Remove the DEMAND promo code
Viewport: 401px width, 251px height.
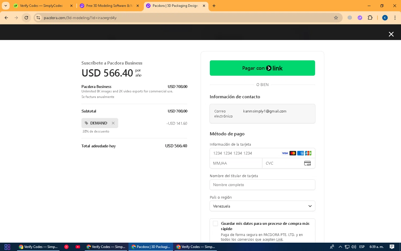pos(113,123)
